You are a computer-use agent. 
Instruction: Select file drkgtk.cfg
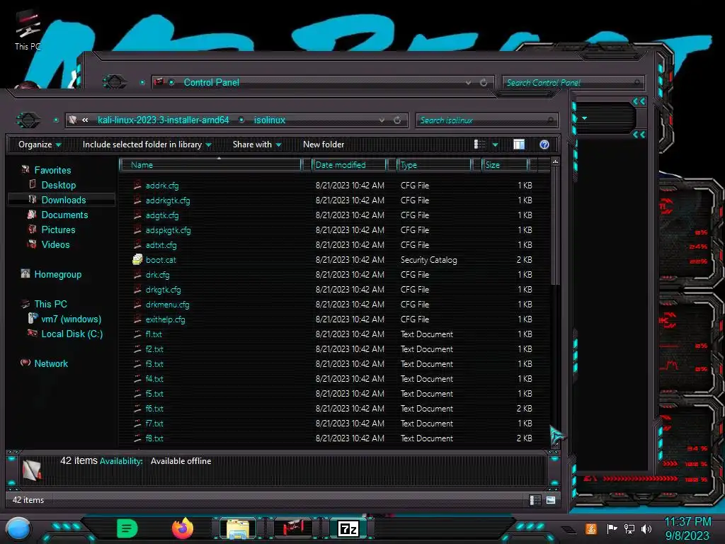point(163,290)
